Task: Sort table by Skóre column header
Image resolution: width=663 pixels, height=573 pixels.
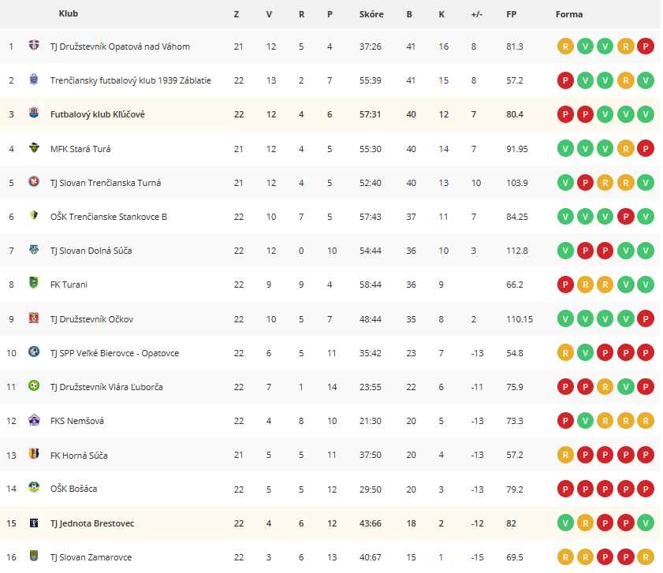Action: coord(371,14)
